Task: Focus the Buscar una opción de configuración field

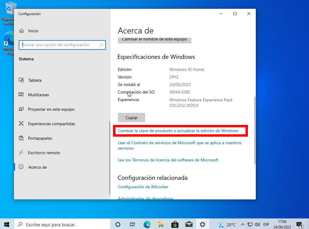Action: (62, 45)
